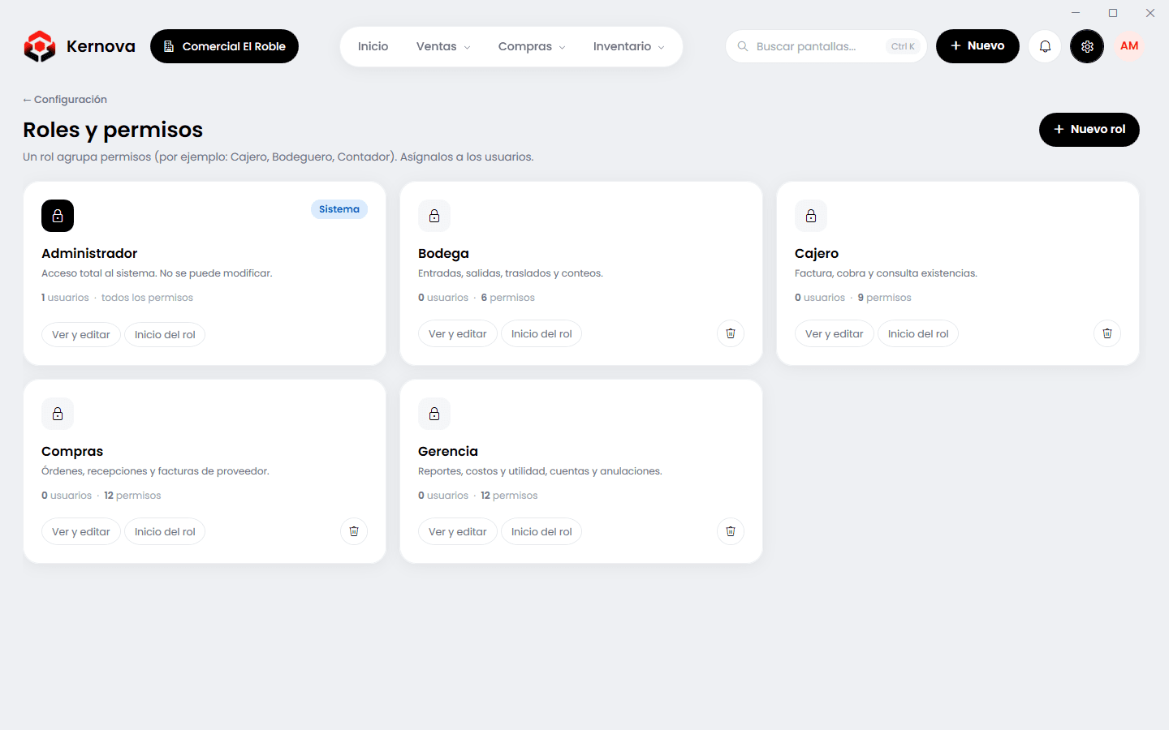Create a new role with Nuevo rol
This screenshot has width=1169, height=730.
tap(1089, 130)
